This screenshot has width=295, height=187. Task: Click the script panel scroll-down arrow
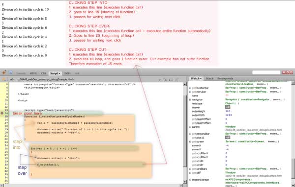185,182
